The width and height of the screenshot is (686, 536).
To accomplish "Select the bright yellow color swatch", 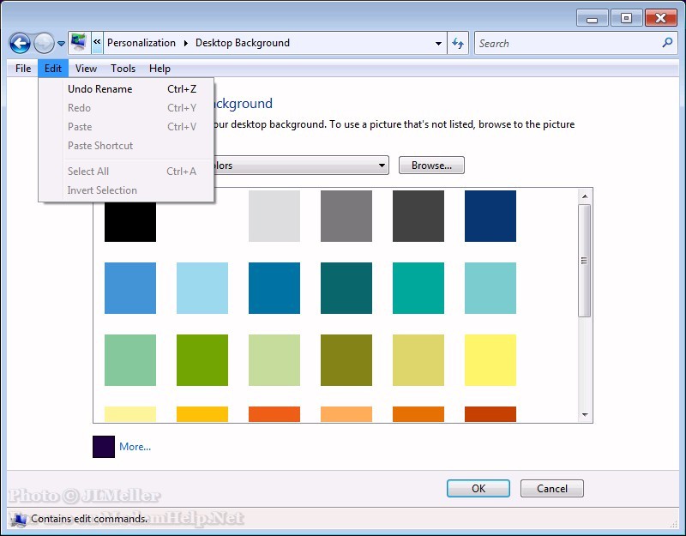I will coord(490,360).
